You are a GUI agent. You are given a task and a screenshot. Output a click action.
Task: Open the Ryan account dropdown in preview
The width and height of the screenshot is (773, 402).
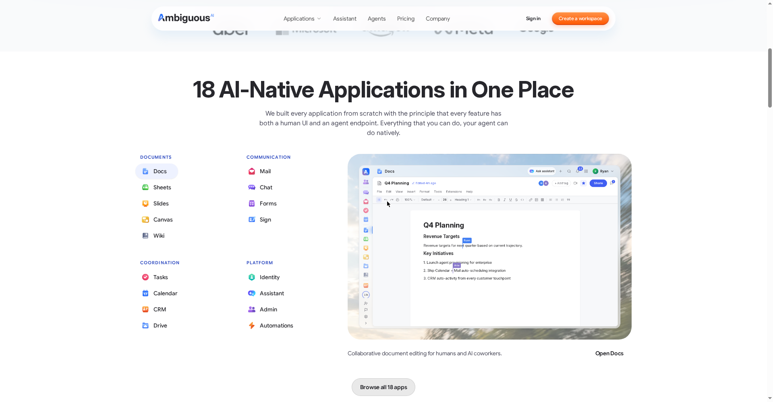[603, 171]
